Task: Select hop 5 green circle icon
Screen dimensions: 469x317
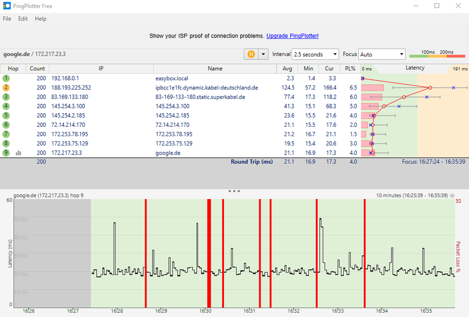Action: point(6,115)
